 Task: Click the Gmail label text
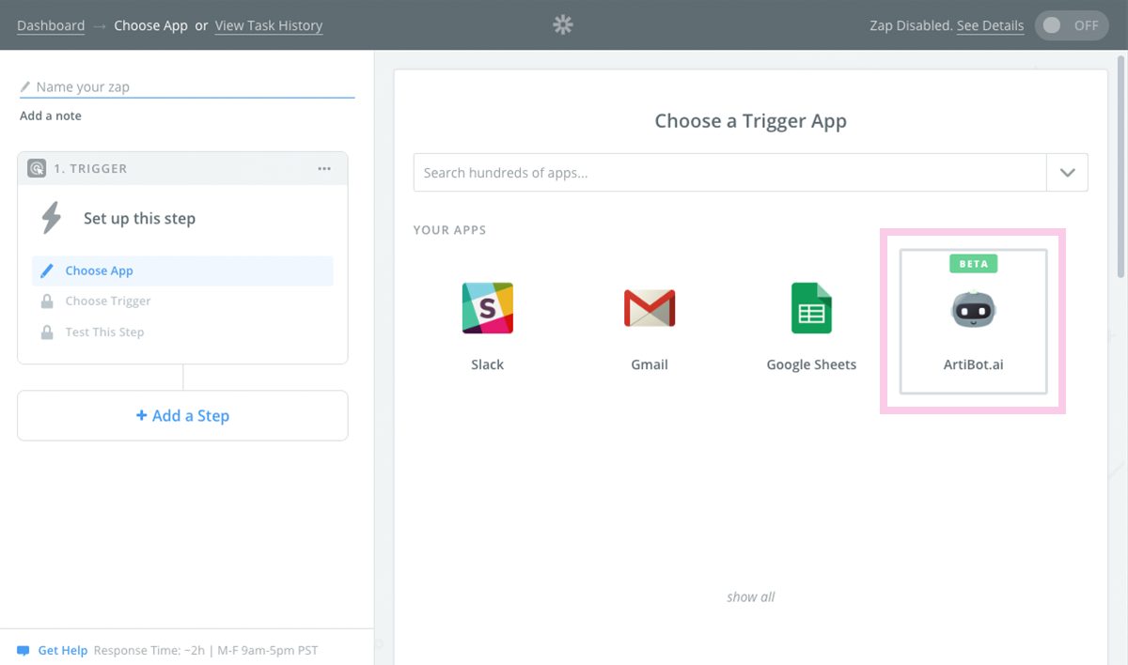click(x=650, y=364)
